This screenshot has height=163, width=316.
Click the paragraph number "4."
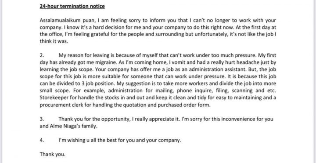pyautogui.click(x=42, y=141)
